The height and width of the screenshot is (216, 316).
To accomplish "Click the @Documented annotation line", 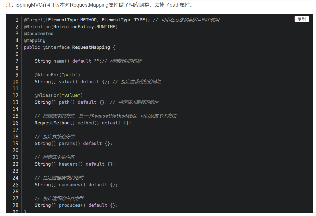I will [x=39, y=34].
